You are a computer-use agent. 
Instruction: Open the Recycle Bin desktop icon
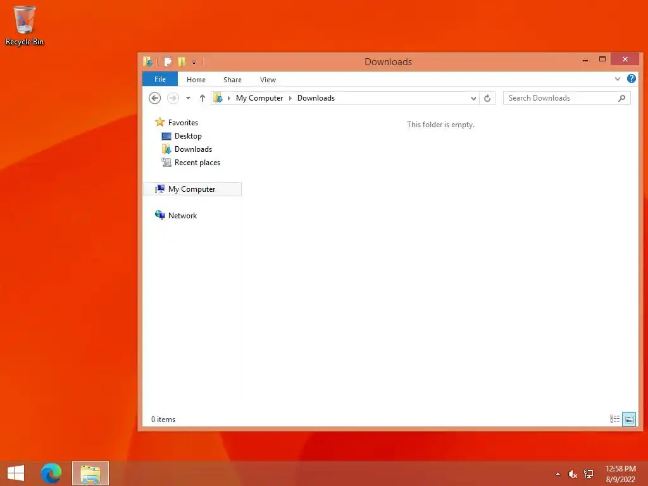pyautogui.click(x=24, y=25)
